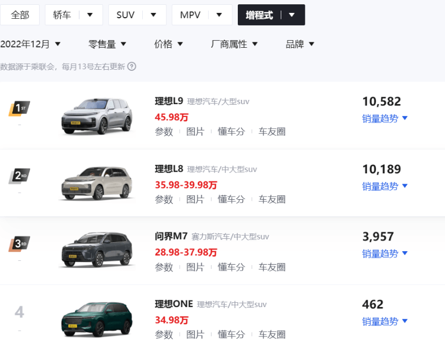The image size is (445, 343).
Task: Open the 2022年12月 date filter
Action: pyautogui.click(x=31, y=44)
